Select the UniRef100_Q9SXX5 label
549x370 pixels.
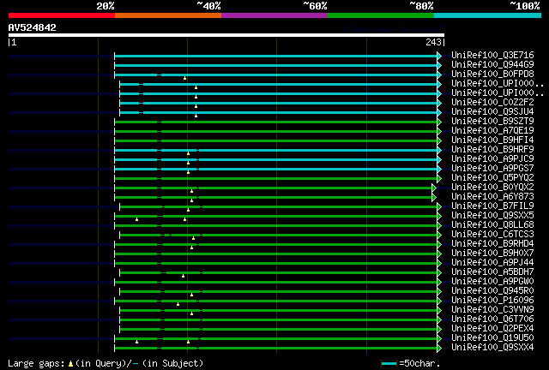(x=492, y=216)
